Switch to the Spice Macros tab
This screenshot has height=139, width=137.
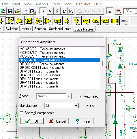tap(84, 29)
